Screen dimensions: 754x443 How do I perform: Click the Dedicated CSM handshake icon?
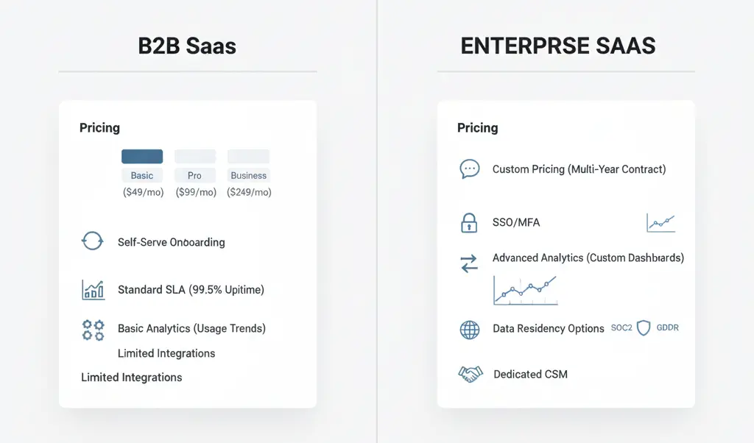[470, 374]
